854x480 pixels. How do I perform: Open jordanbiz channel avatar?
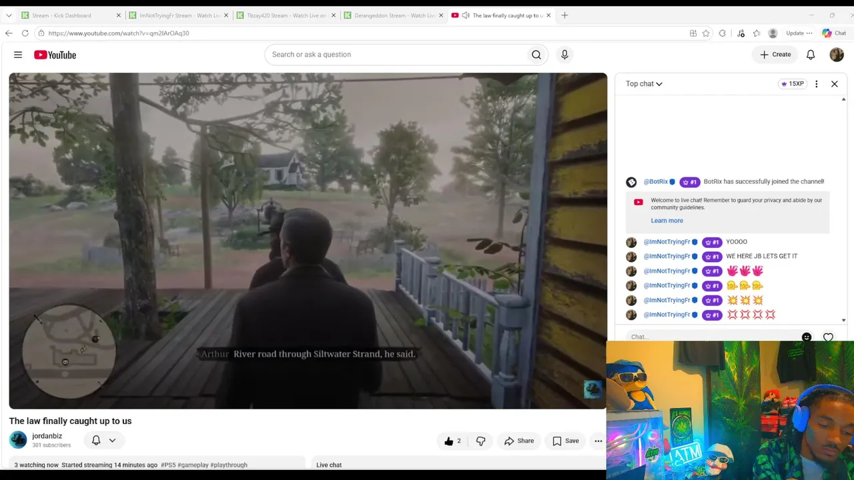[18, 440]
